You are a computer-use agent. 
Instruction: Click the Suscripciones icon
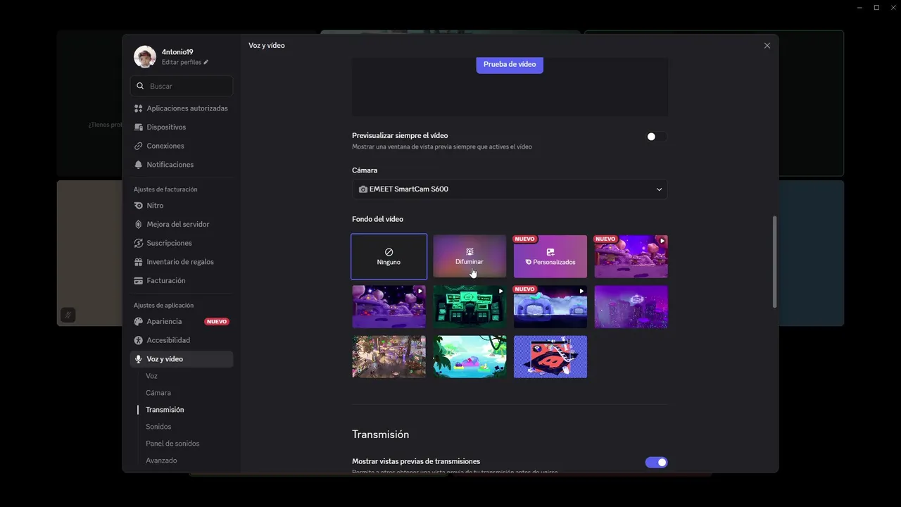(139, 243)
